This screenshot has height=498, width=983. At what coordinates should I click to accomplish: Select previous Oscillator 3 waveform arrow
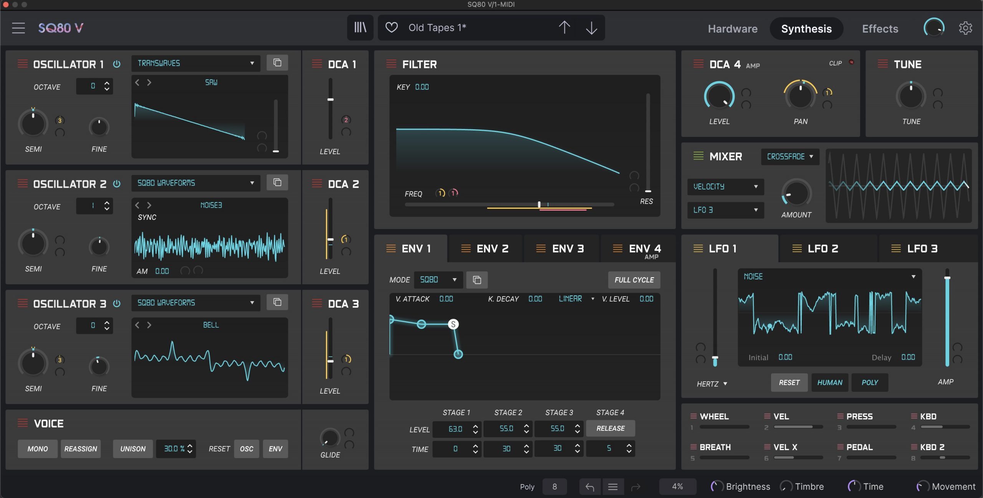point(137,325)
